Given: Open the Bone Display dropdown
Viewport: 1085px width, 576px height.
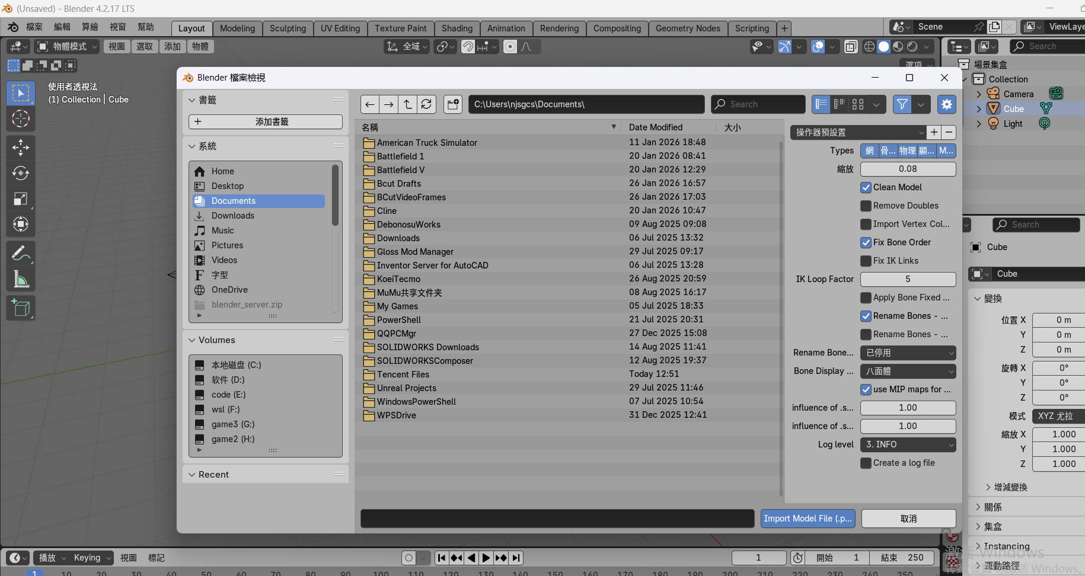Looking at the screenshot, I should [908, 372].
